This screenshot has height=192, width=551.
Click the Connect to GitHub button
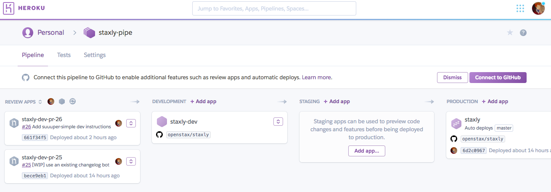pyautogui.click(x=498, y=78)
